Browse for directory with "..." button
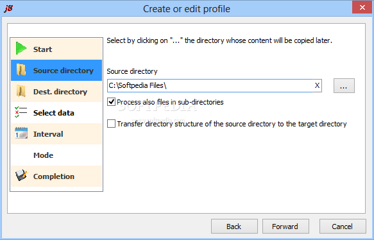Screen dimensions: 374x240 pos(344,85)
